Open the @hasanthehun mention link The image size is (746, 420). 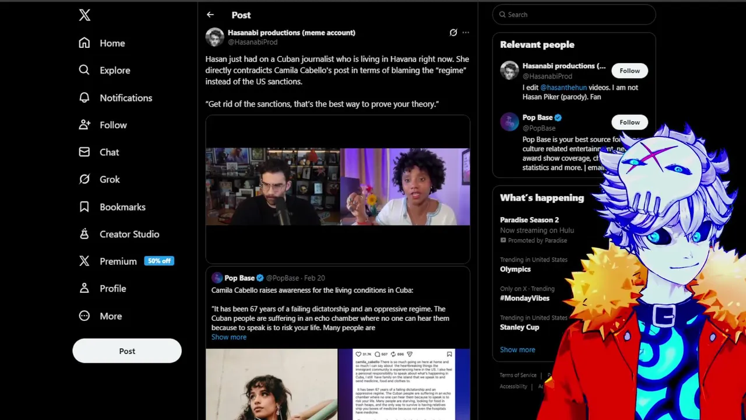[564, 87]
